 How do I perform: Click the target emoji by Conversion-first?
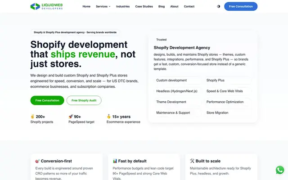(x=37, y=161)
